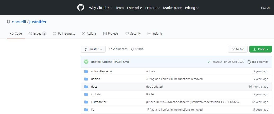Click the clock history icon near commits
The image size is (274, 114).
[x=249, y=62]
